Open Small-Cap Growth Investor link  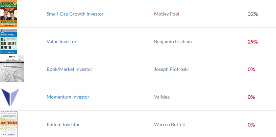point(75,14)
